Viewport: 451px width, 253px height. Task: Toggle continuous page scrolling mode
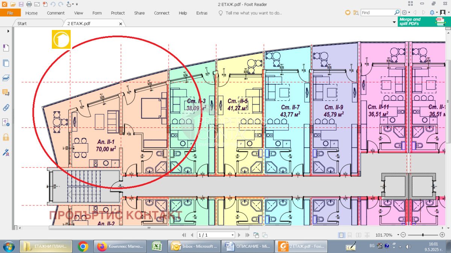tap(350, 235)
